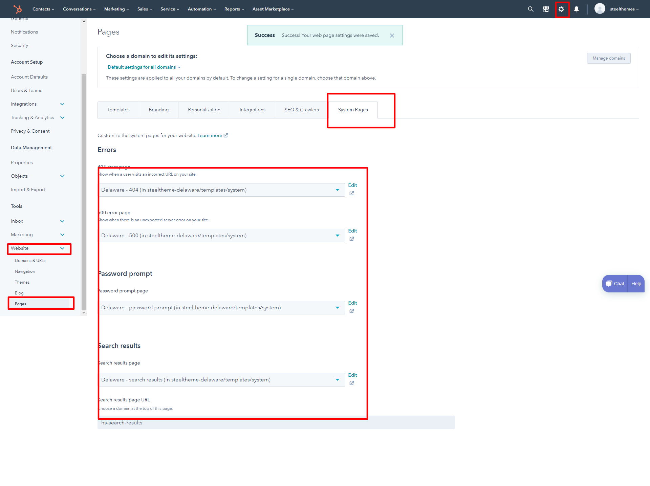The width and height of the screenshot is (650, 486).
Task: Click Edit next to 500 error template
Action: click(352, 231)
